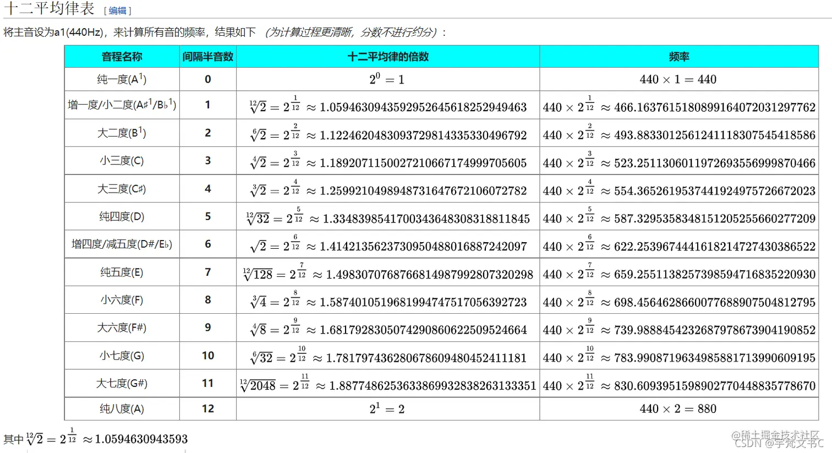Click frequency value 659.25511382573985947168352209930
The width and height of the screenshot is (832, 453).
tap(715, 275)
